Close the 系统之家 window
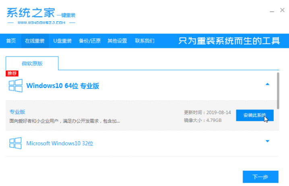Image resolution: width=289 pixels, height=186 pixels. click(x=282, y=10)
